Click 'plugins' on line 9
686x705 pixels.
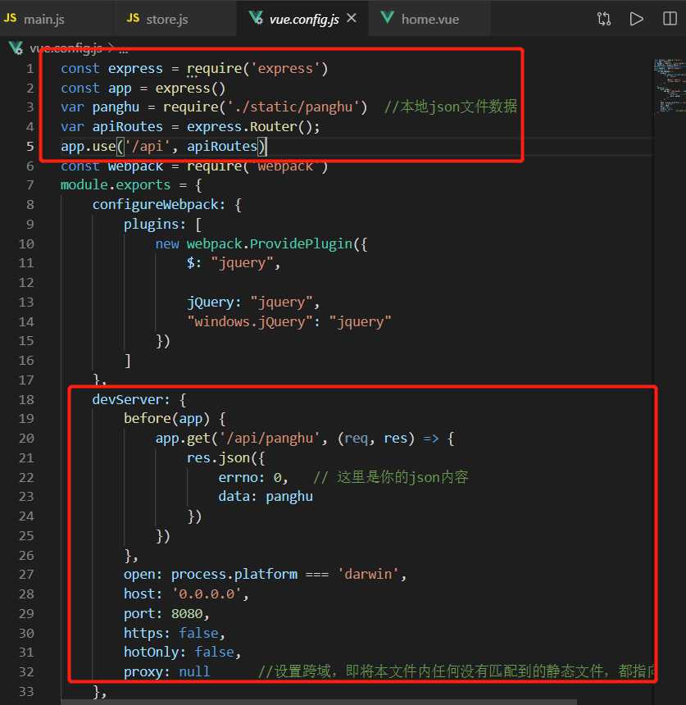click(x=151, y=224)
